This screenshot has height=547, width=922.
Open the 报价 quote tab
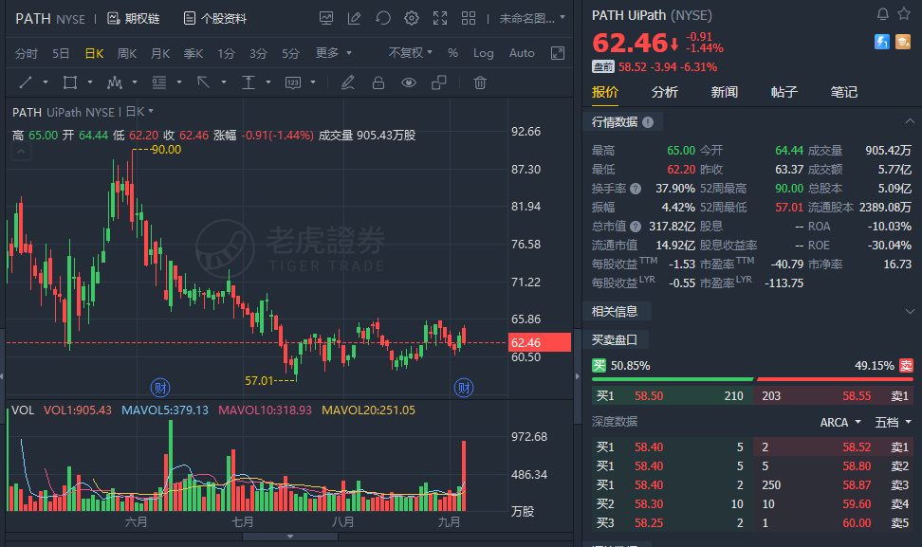coord(605,92)
